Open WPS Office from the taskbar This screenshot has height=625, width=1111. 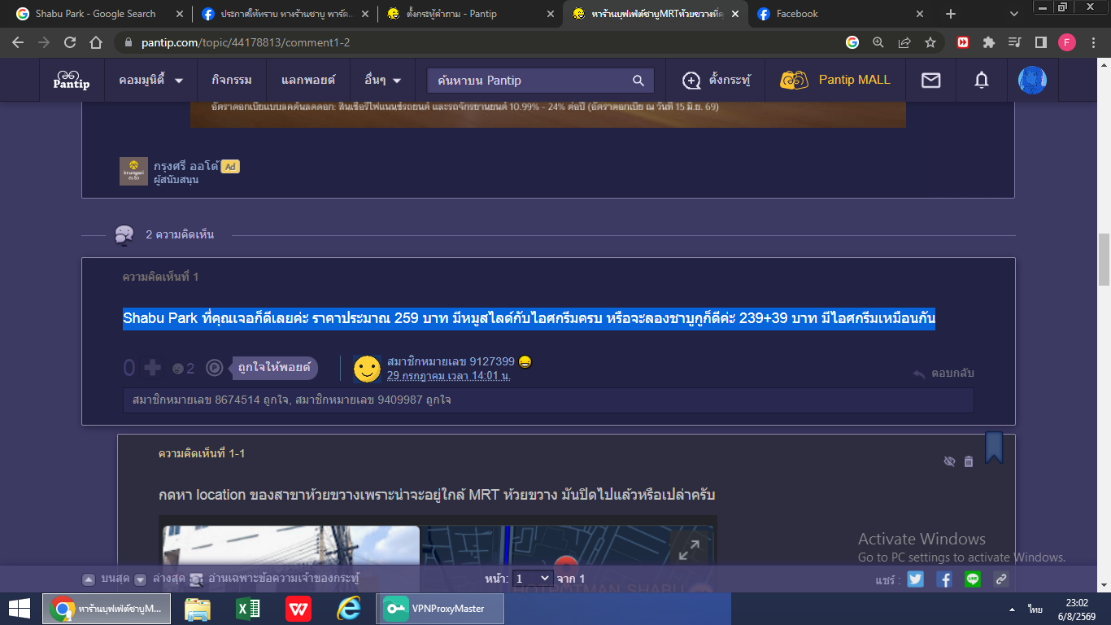tap(298, 609)
